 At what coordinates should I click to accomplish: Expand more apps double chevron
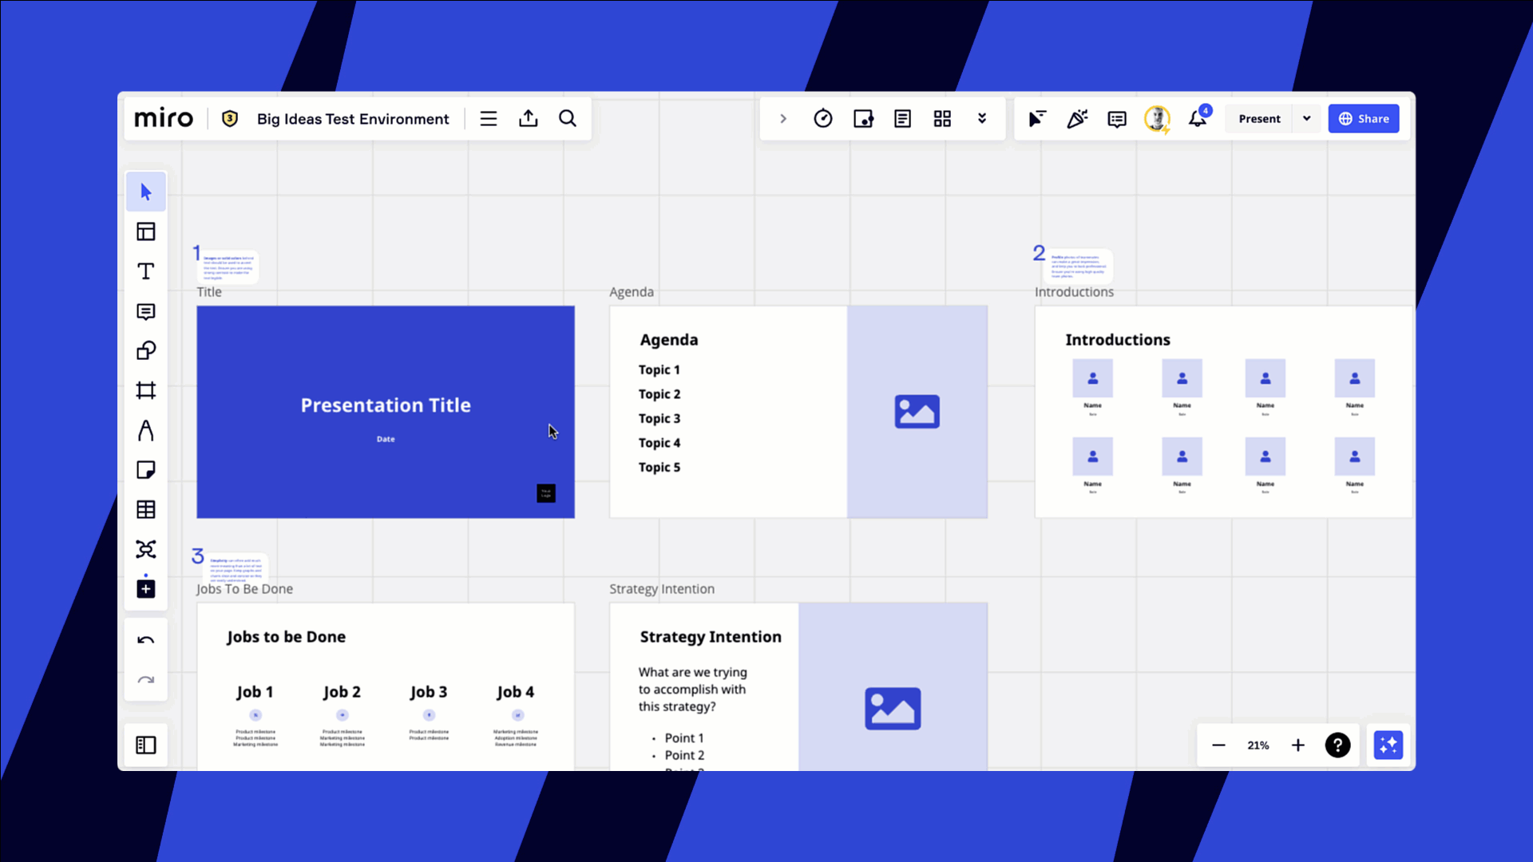tap(982, 119)
